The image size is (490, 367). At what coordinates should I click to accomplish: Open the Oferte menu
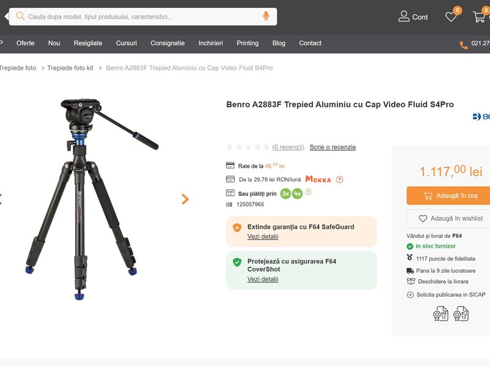click(x=25, y=43)
